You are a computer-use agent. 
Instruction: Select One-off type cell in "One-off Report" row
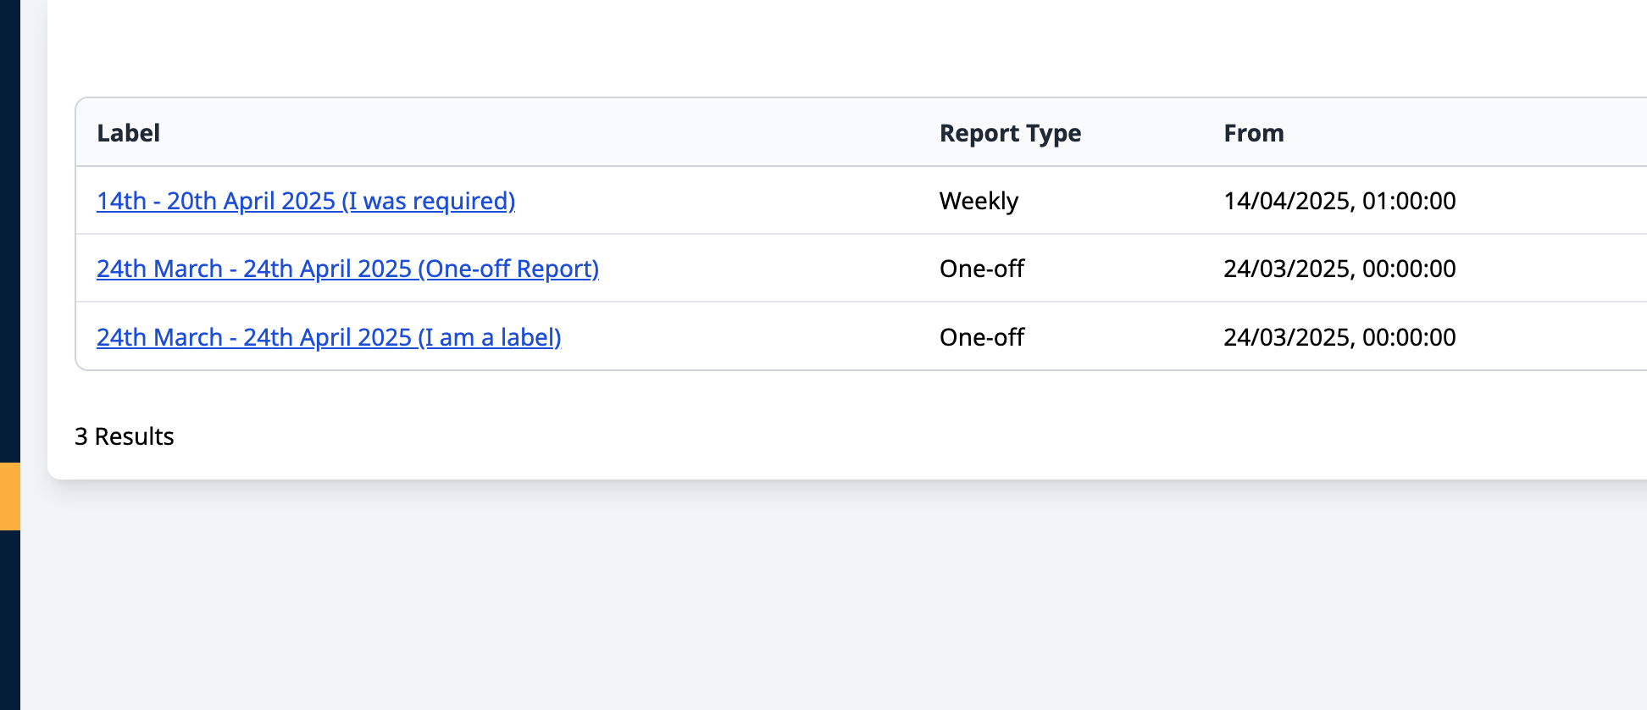(982, 269)
